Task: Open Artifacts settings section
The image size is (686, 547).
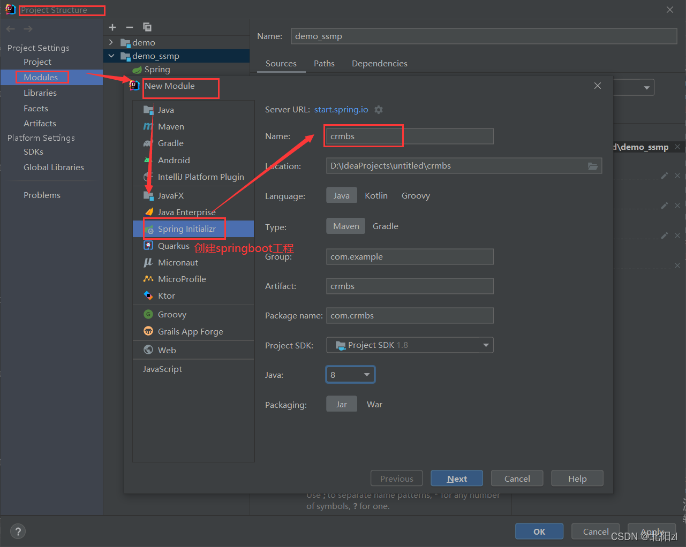Action: [x=40, y=123]
